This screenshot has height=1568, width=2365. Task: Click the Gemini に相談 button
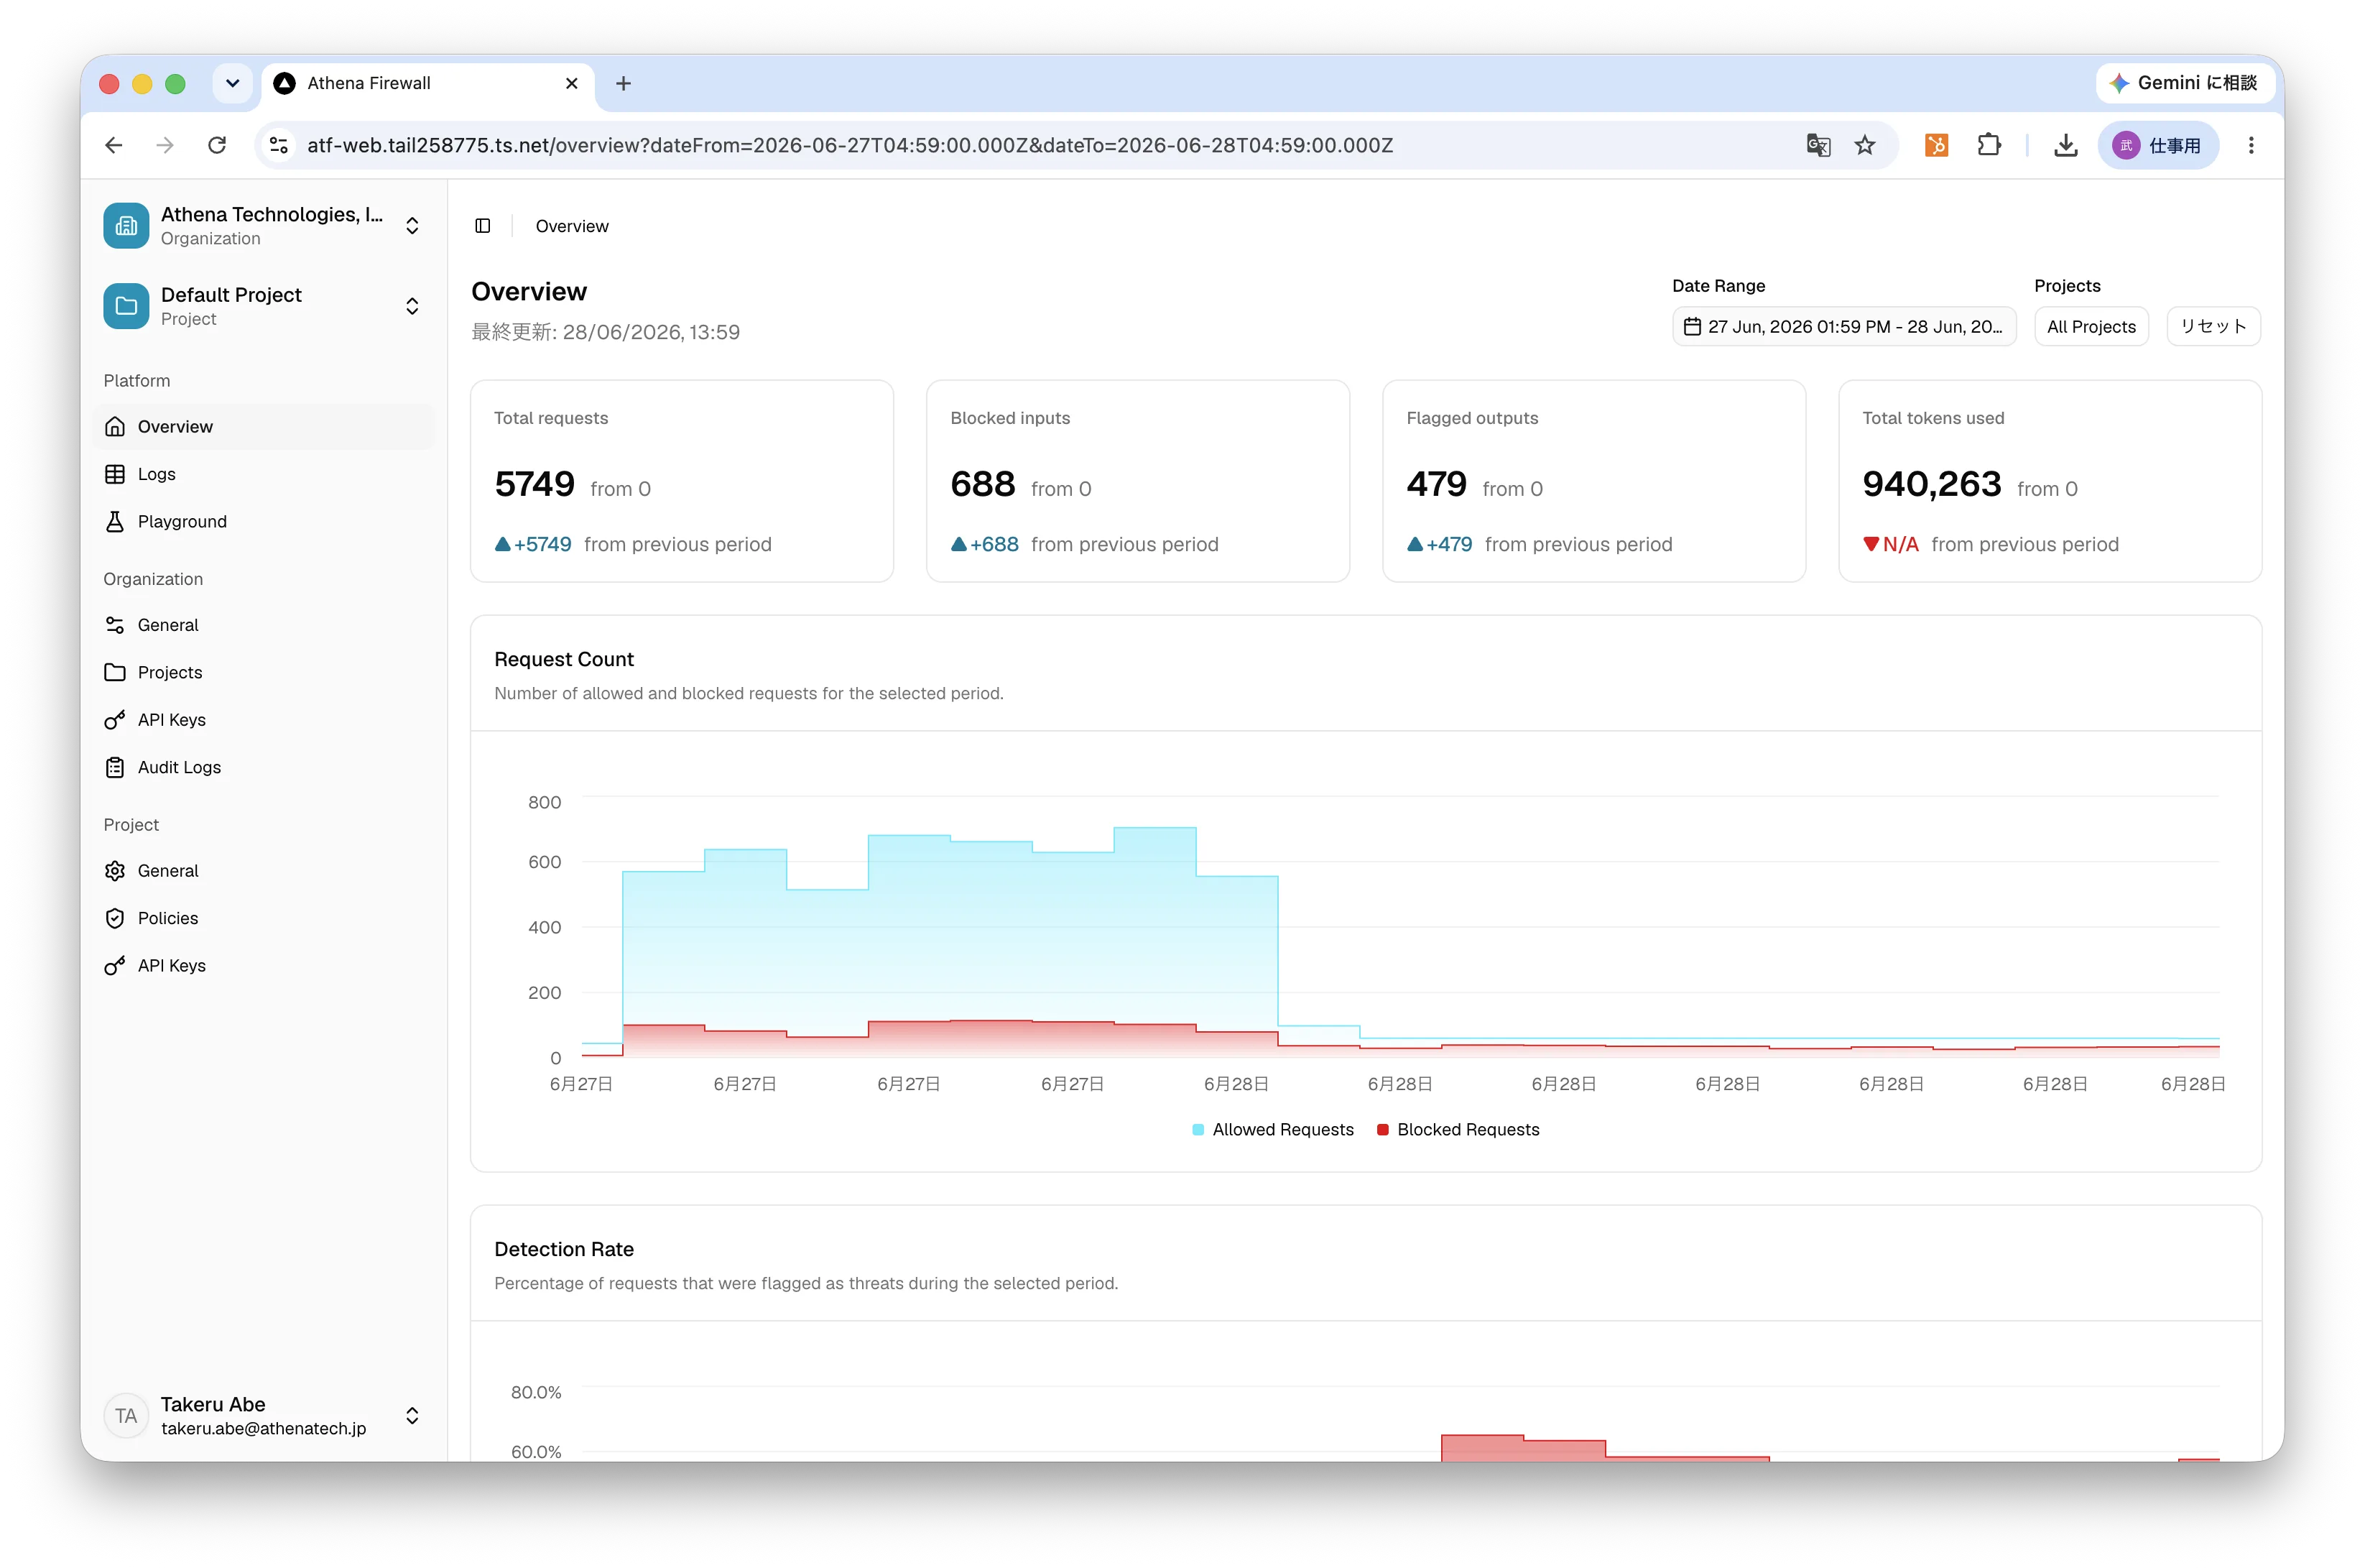(x=2183, y=83)
